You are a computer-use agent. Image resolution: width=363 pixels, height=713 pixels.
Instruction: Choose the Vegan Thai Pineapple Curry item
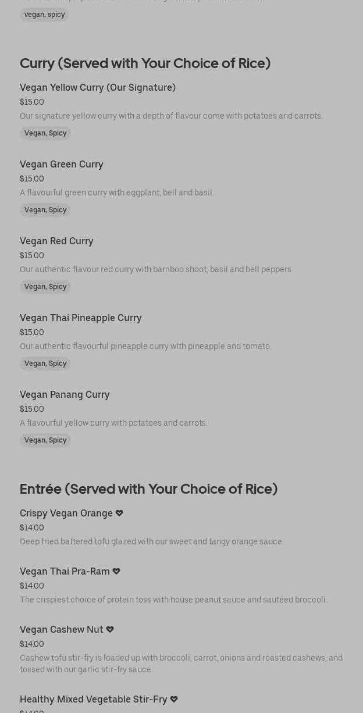point(81,318)
